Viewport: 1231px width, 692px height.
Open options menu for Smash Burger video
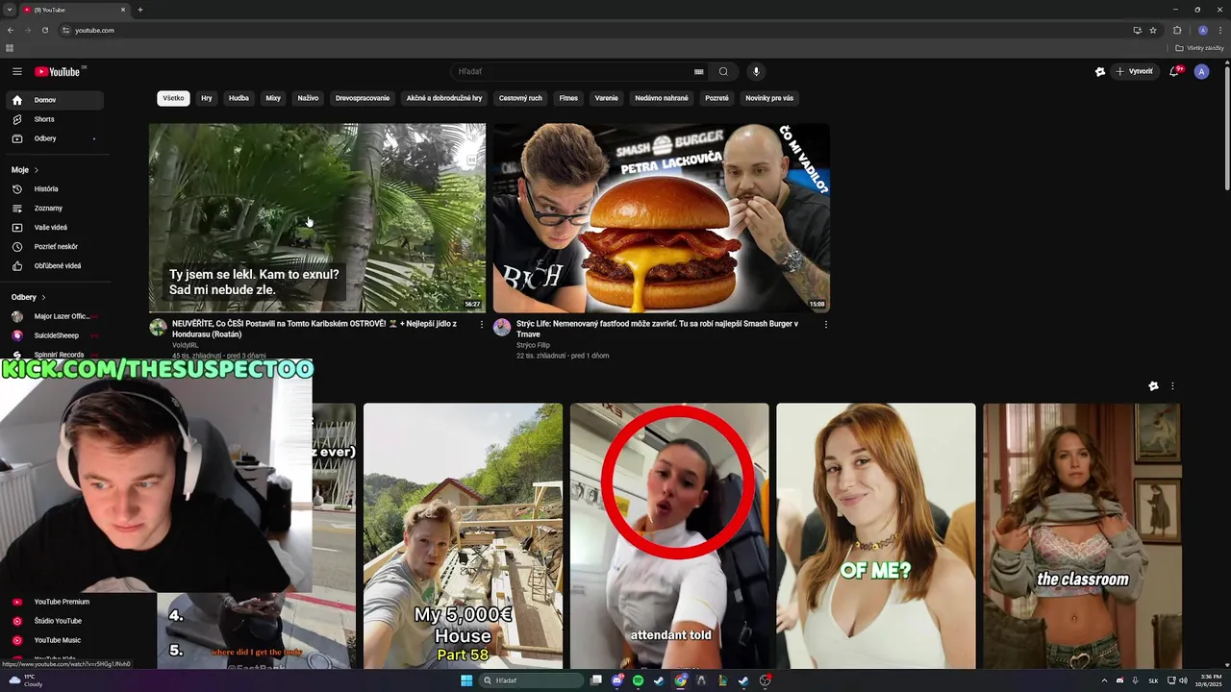tap(826, 325)
